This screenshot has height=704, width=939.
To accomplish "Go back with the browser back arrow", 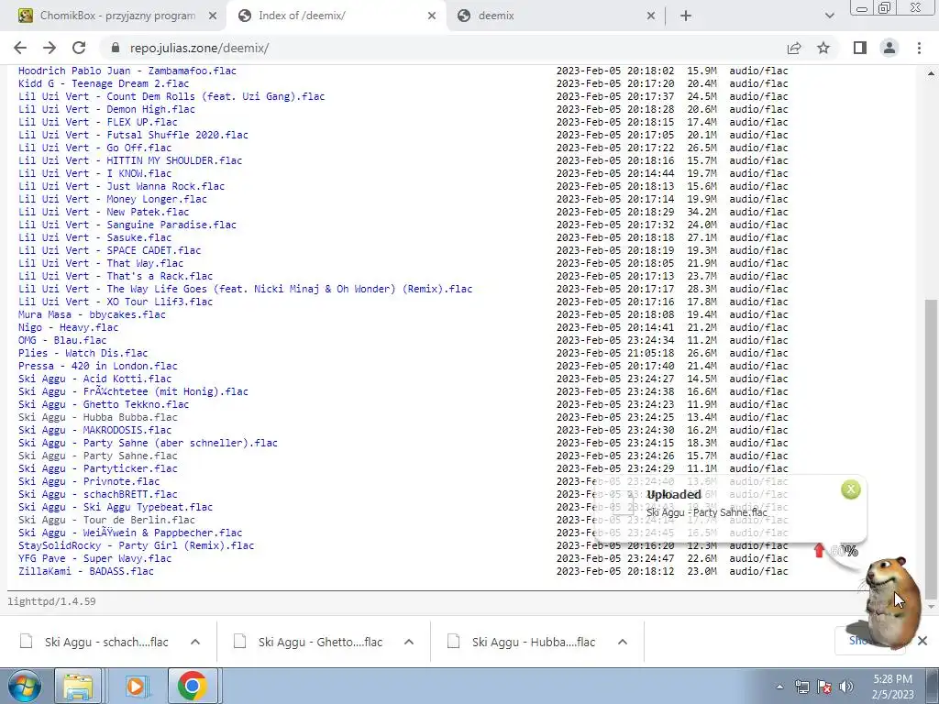I will [20, 48].
